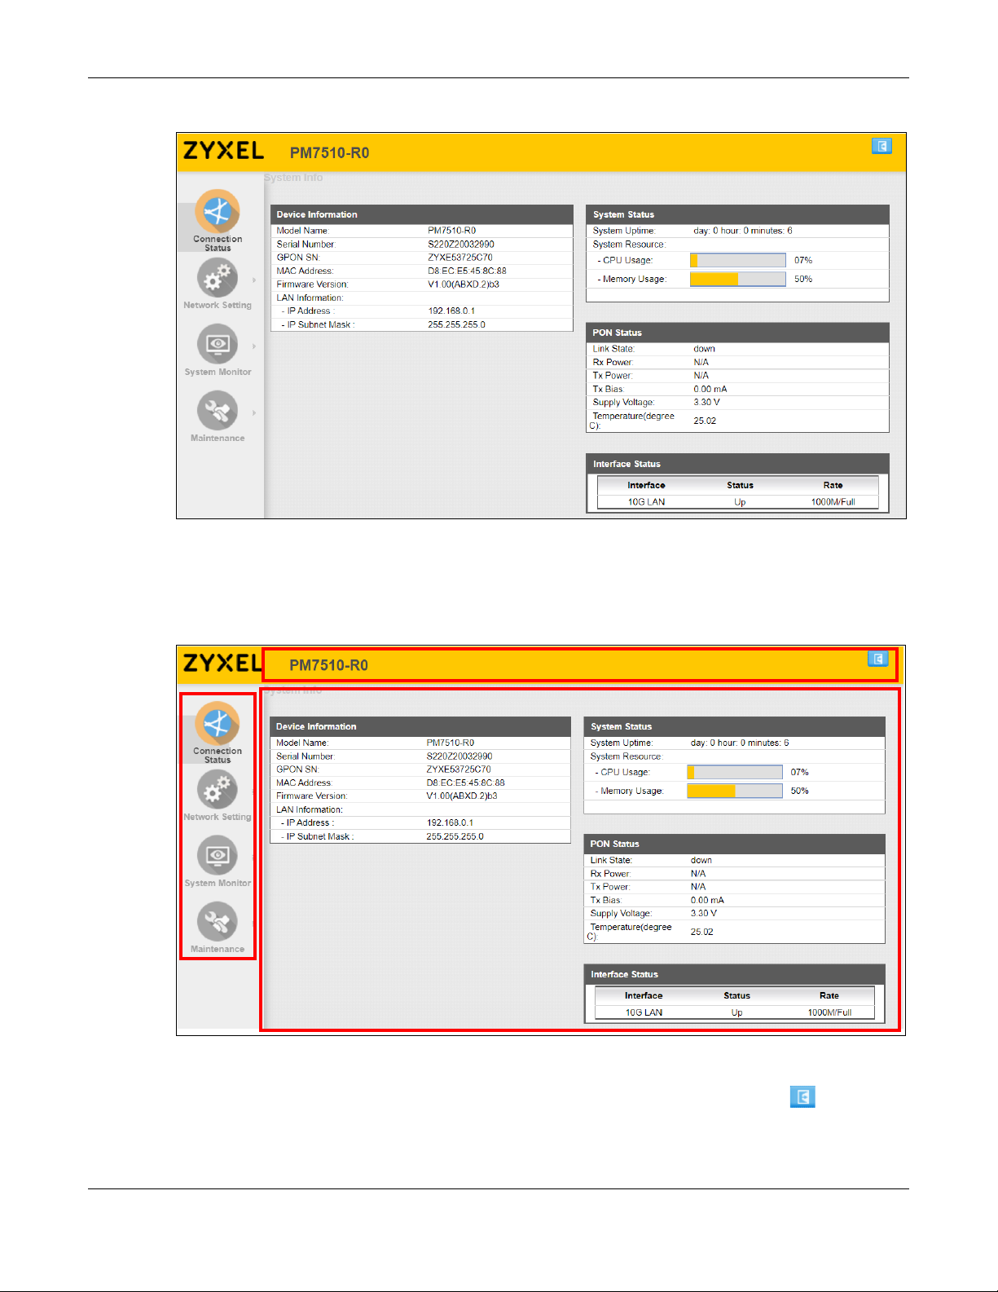The image size is (998, 1292).
Task: Click System Status panel header in first screenshot
Action: (x=737, y=214)
